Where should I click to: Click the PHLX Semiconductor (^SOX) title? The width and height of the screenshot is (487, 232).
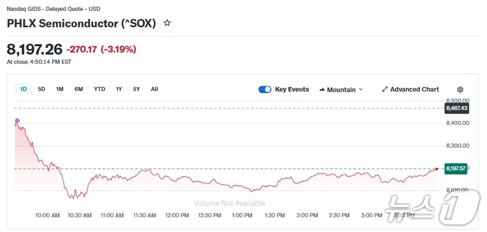81,23
